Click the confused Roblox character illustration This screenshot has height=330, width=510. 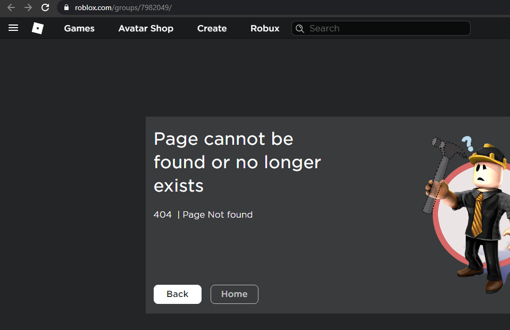[466, 215]
